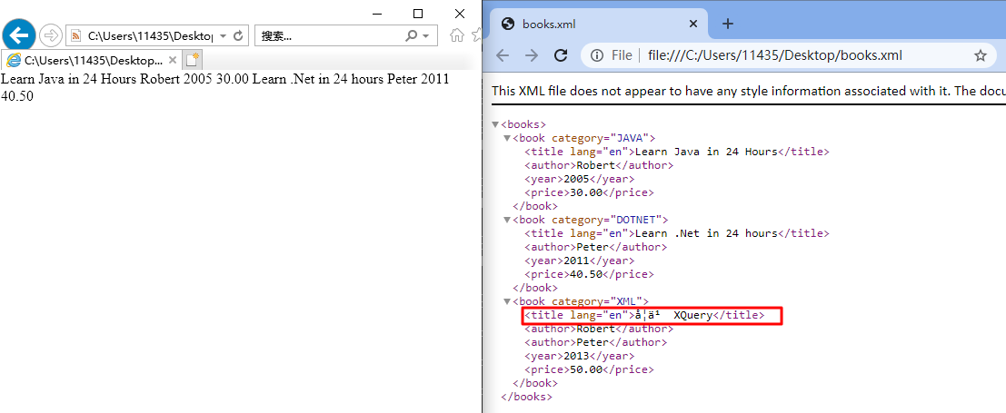Collapse the JAVA category book node
The image size is (1006, 413).
point(507,138)
